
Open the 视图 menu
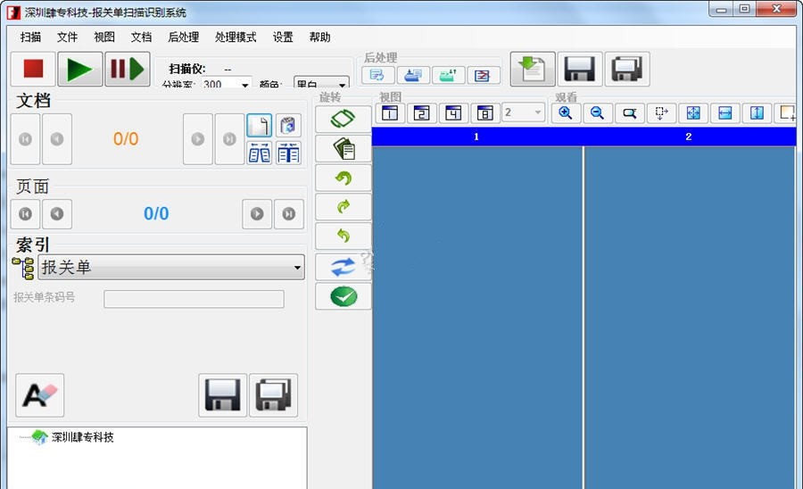[x=104, y=37]
